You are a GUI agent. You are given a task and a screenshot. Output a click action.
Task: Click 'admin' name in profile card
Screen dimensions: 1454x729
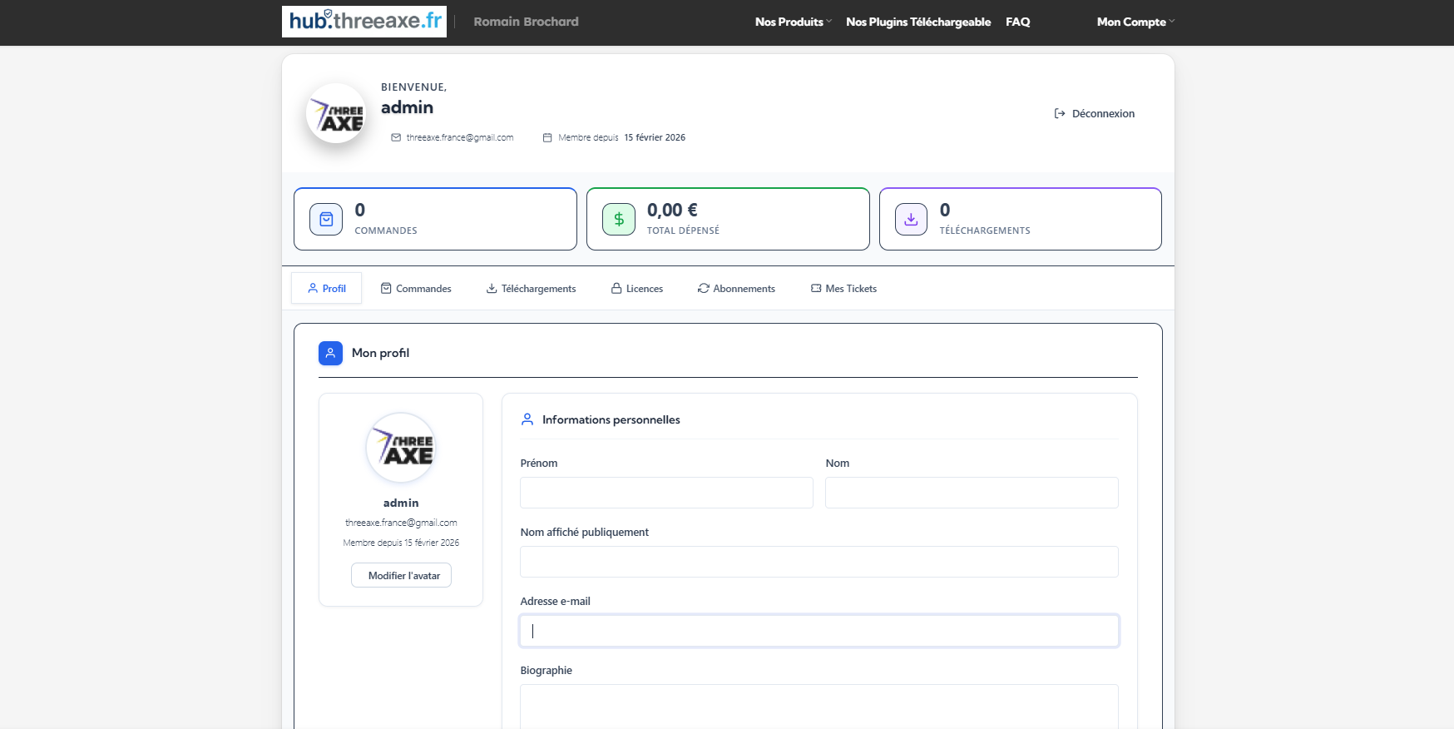401,503
